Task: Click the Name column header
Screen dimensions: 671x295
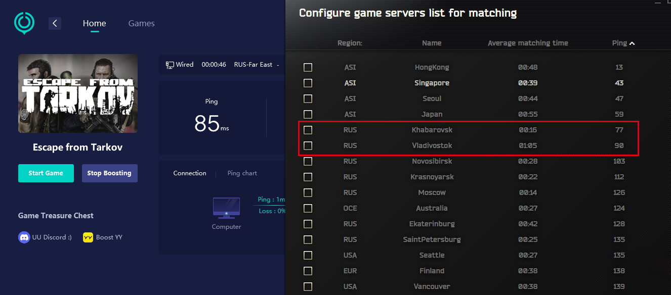Action: [432, 43]
